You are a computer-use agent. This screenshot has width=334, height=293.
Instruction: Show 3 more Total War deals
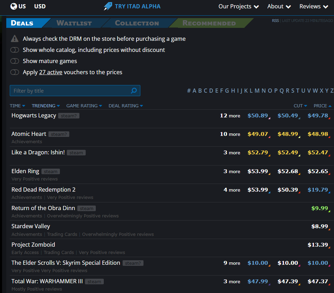(232, 282)
